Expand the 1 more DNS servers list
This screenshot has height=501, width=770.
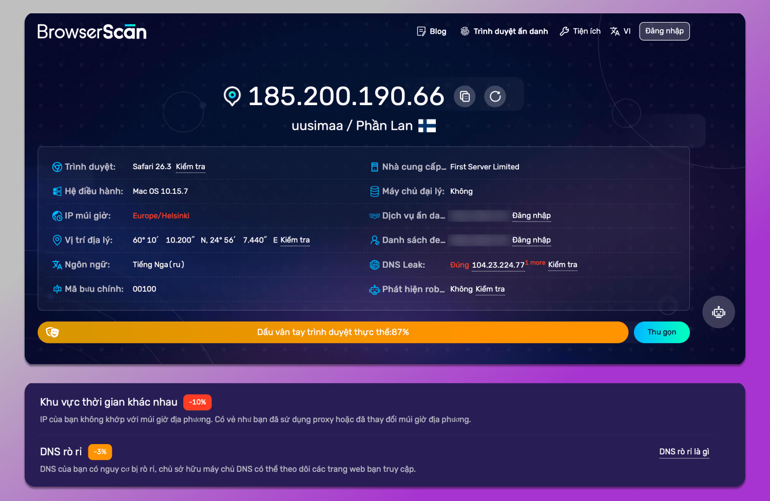(x=534, y=263)
